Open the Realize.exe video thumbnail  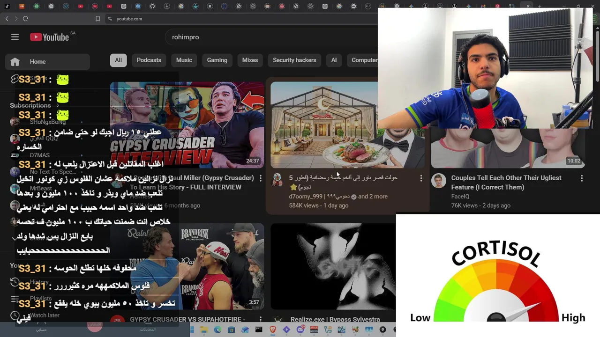(x=333, y=266)
